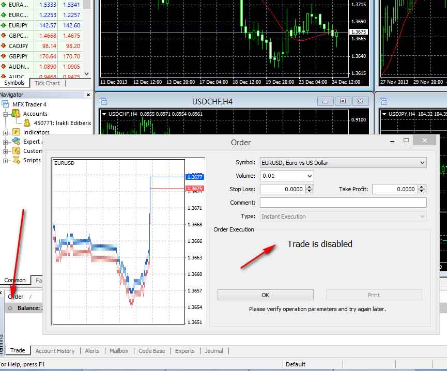Select the EURJPY row in Market Watch

pyautogui.click(x=41, y=25)
